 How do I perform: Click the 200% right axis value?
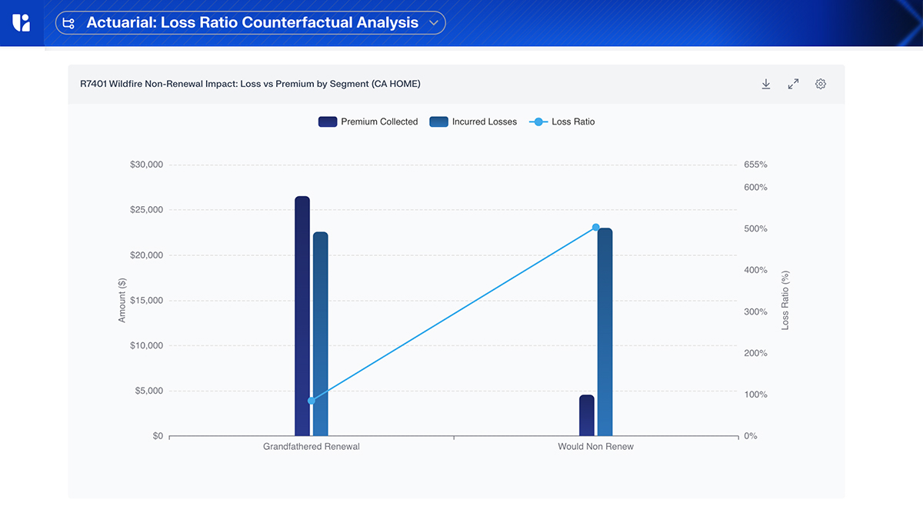755,353
